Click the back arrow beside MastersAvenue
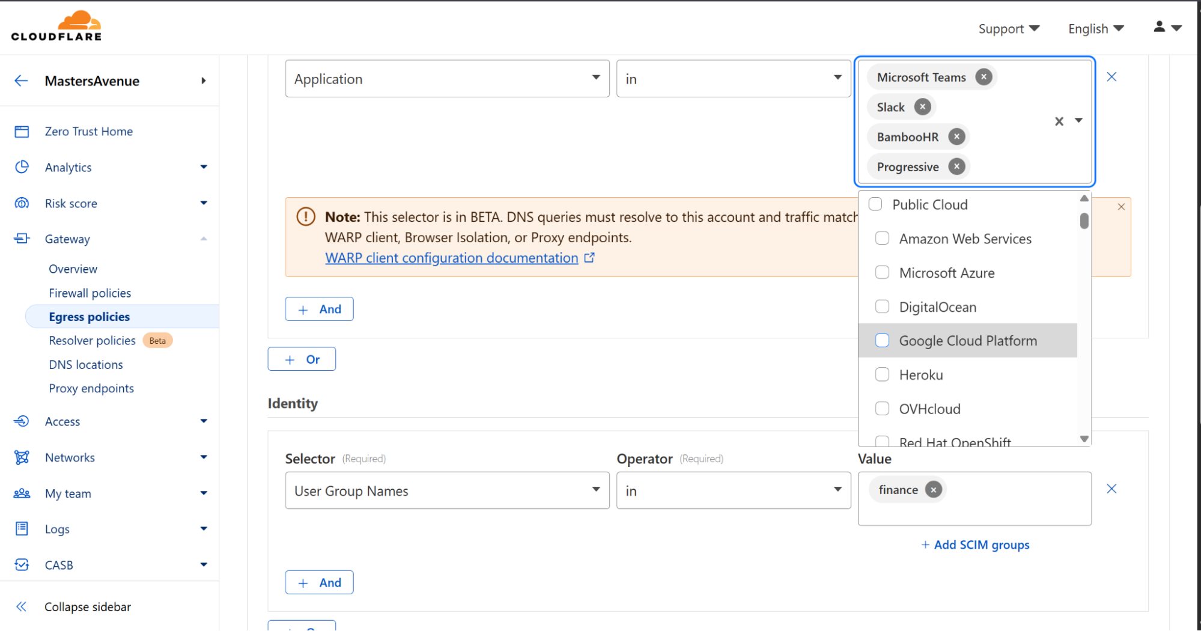This screenshot has height=631, width=1201. pos(21,81)
